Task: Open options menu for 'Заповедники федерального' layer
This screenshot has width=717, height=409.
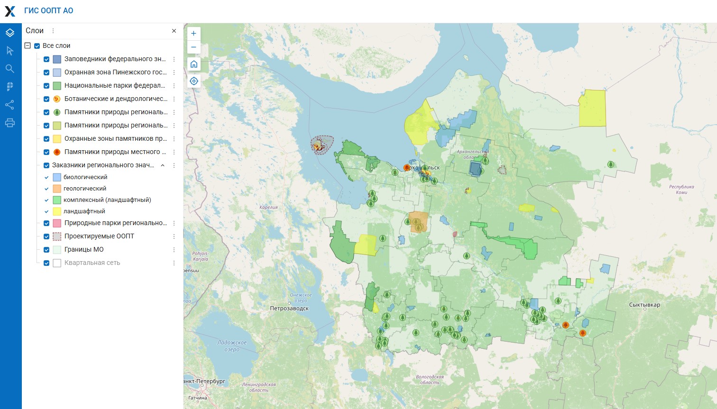Action: [x=174, y=59]
